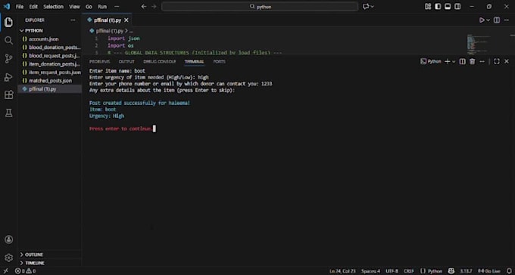The width and height of the screenshot is (515, 275).
Task: Select the TERMINAL tab
Action: (194, 62)
